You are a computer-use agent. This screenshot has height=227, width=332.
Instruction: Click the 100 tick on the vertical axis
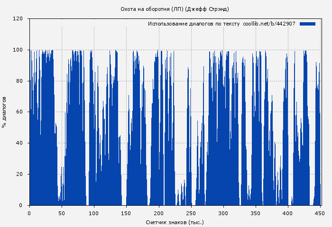[18, 50]
